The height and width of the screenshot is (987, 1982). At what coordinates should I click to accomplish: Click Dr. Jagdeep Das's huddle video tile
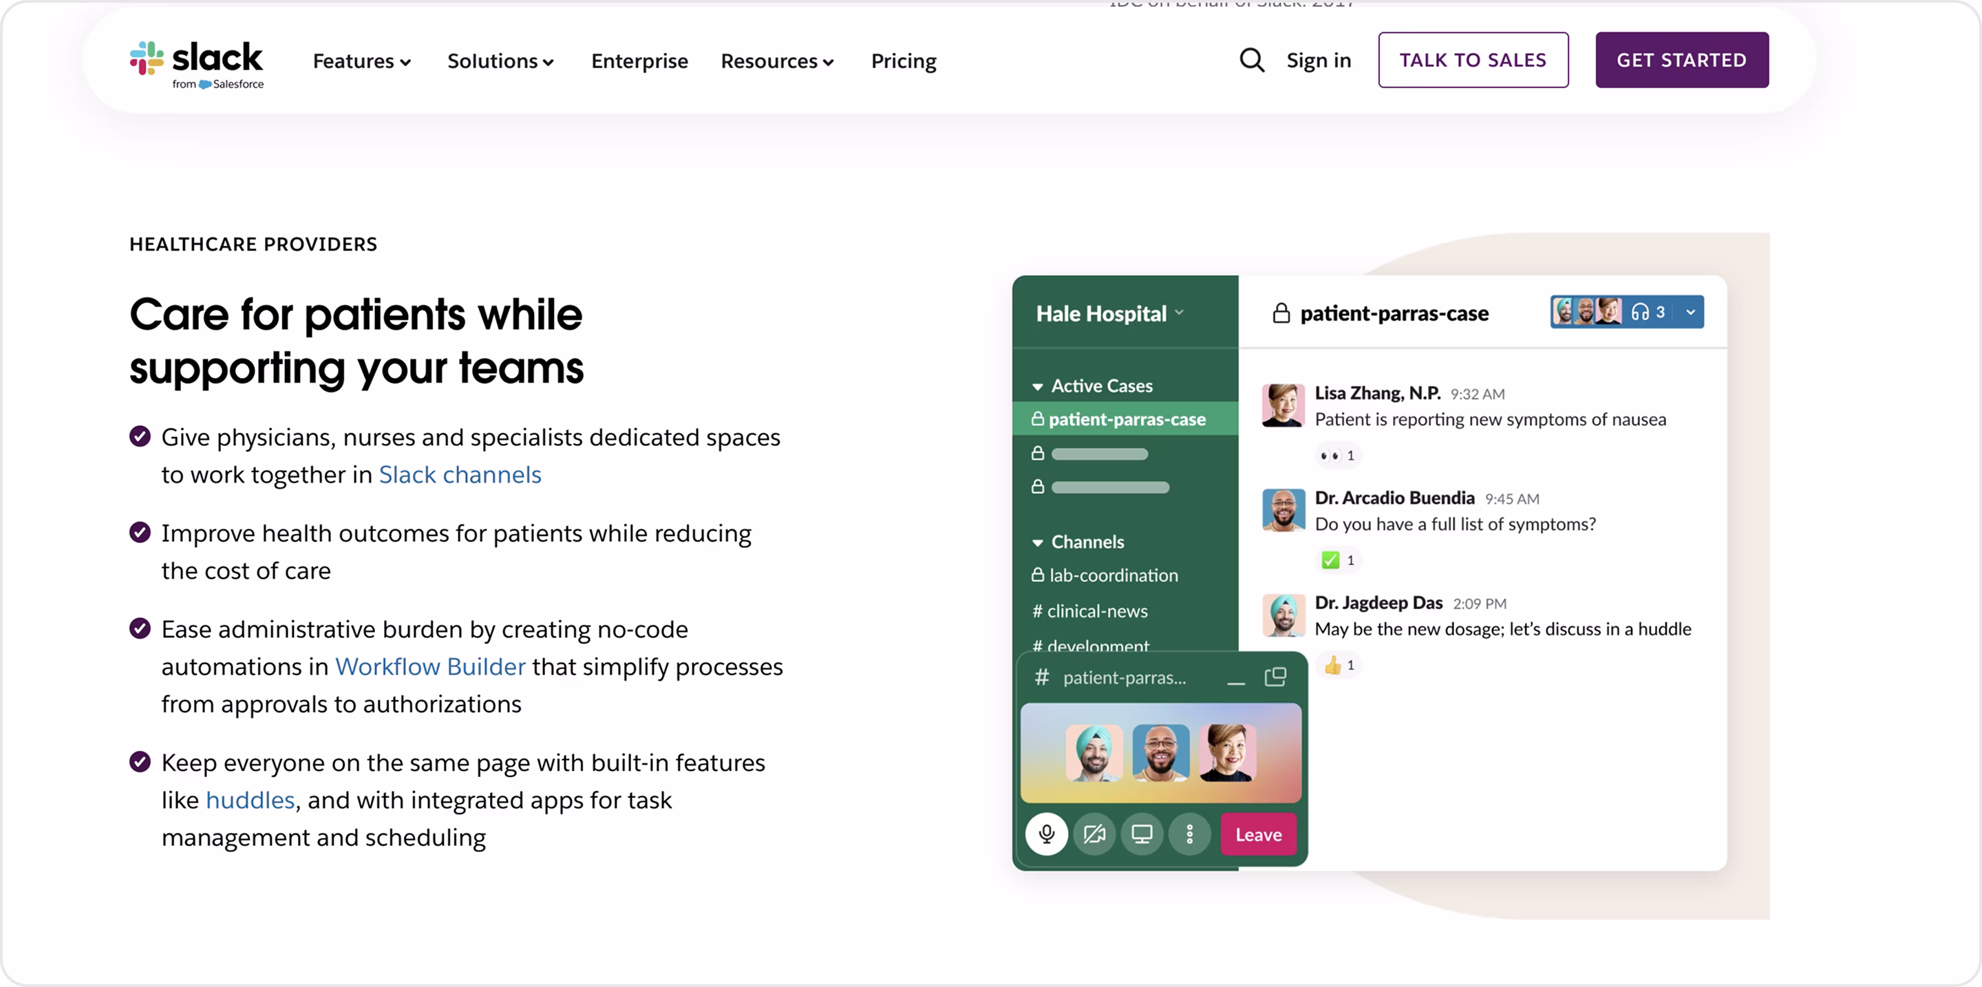1094,752
